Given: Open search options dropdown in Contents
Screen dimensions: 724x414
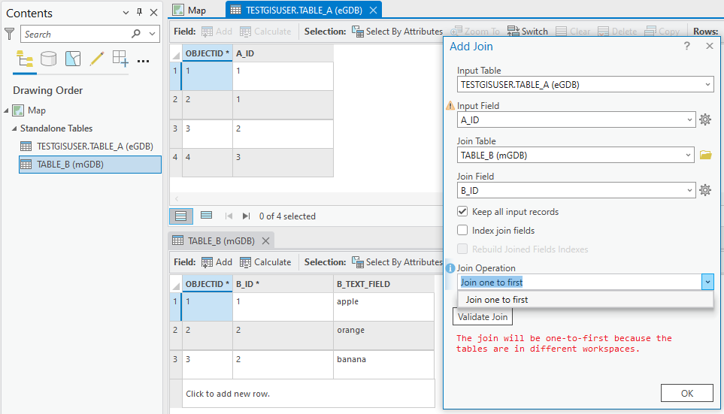Looking at the screenshot, I should 152,34.
